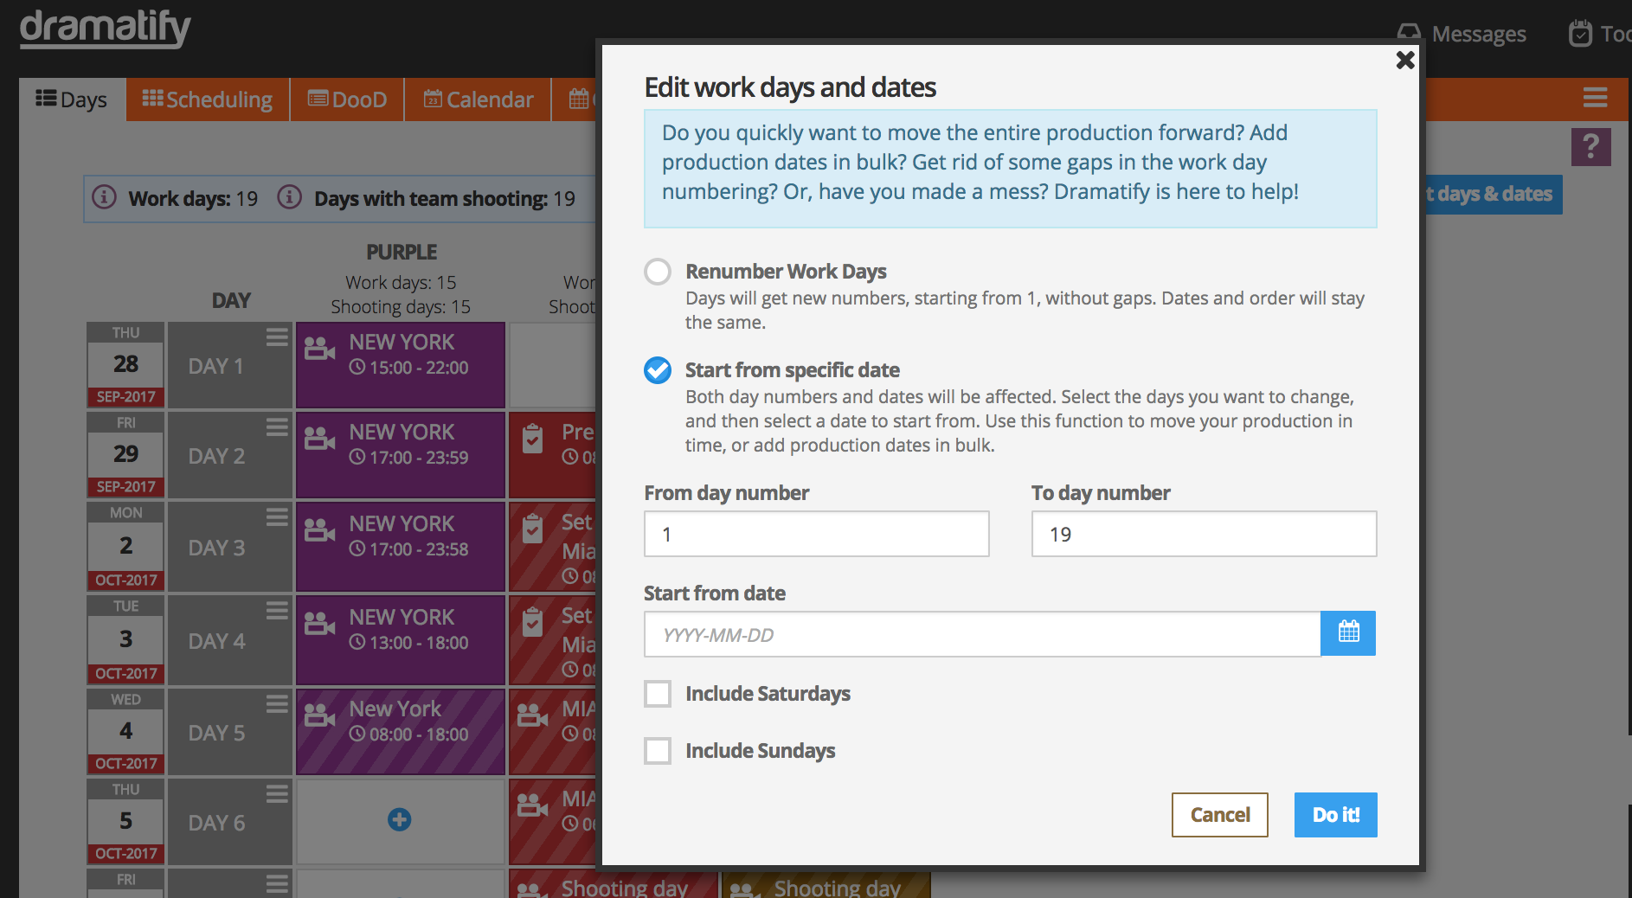Open the DooD tab

coord(348,99)
